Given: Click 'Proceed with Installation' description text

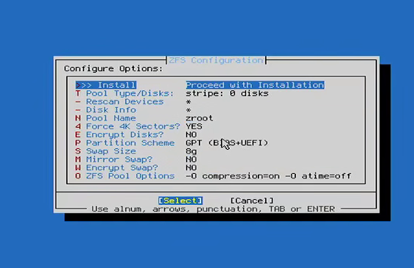Looking at the screenshot, I should click(x=255, y=85).
